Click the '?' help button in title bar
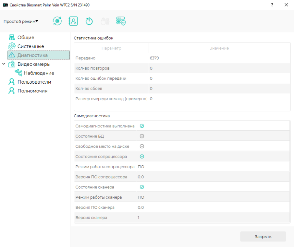This screenshot has width=294, height=247. (272, 5)
